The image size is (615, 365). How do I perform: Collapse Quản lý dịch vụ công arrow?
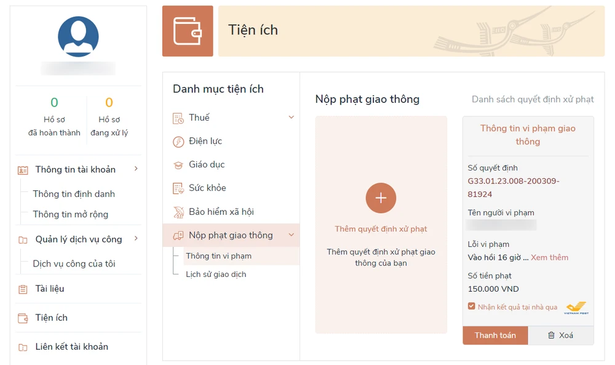(x=136, y=239)
